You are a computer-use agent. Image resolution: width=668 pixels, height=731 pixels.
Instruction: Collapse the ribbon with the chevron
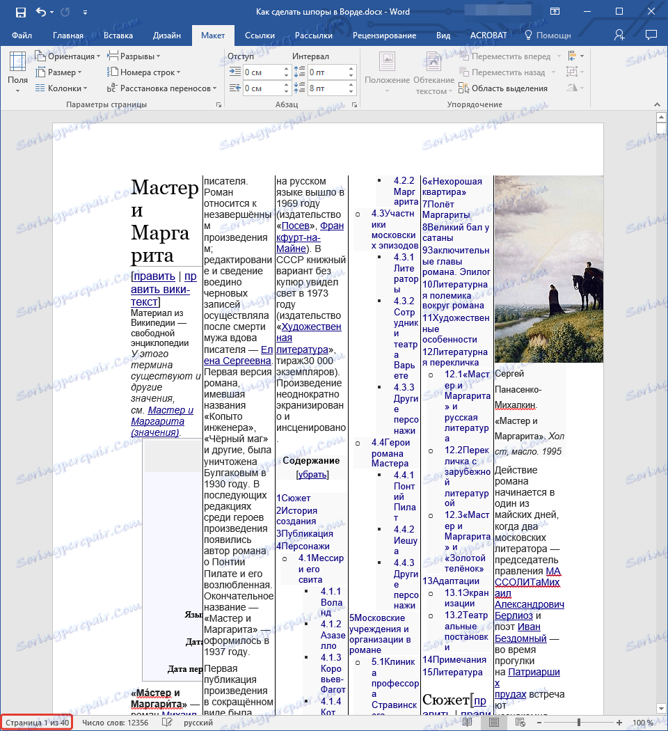pos(657,105)
